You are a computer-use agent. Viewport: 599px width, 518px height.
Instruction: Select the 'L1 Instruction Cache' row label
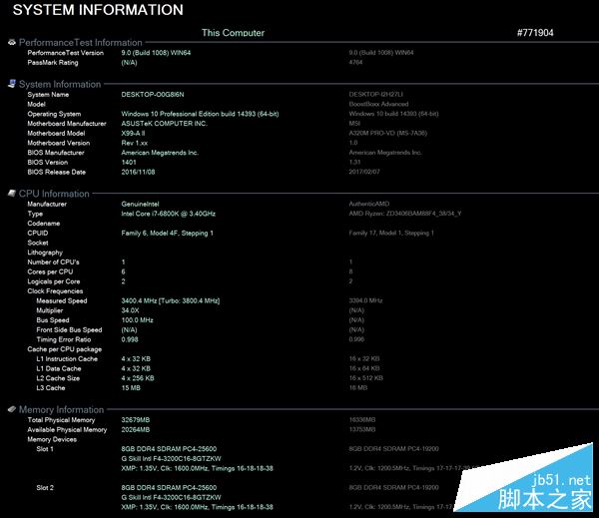point(67,359)
